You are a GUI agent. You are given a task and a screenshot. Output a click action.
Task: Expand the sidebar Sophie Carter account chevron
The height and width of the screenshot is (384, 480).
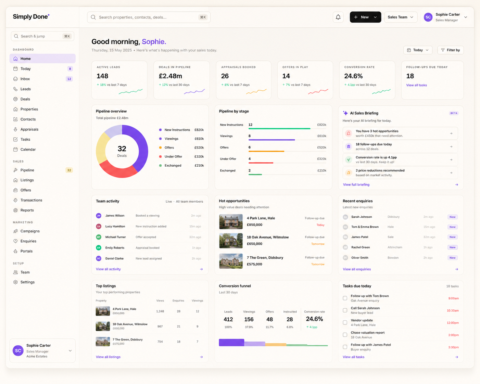click(x=70, y=351)
